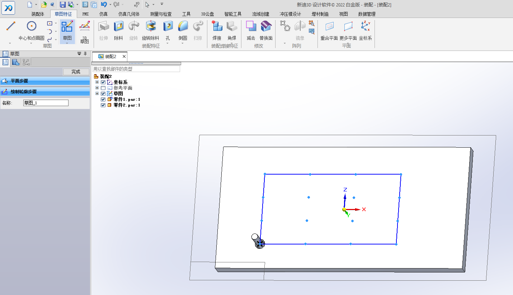Switch to the 装配体 ribbon tab

(37, 14)
